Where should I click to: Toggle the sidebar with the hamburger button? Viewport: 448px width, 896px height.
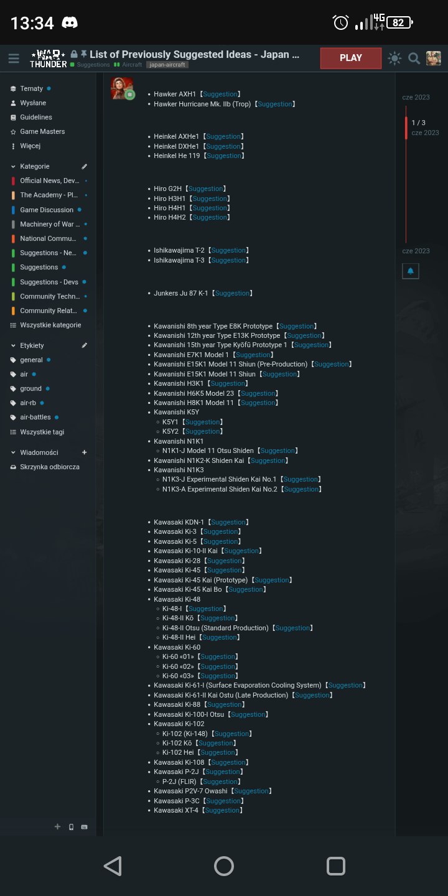(14, 58)
